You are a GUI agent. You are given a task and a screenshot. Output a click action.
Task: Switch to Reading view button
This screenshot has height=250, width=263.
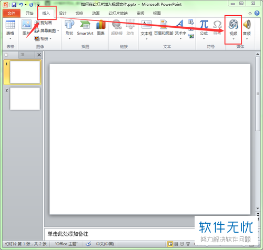click(182, 244)
